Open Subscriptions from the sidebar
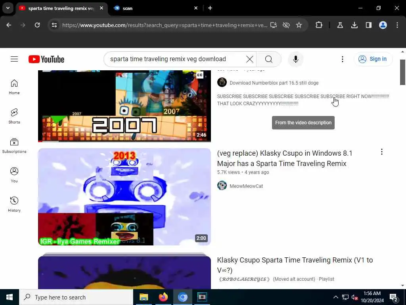 (x=14, y=145)
